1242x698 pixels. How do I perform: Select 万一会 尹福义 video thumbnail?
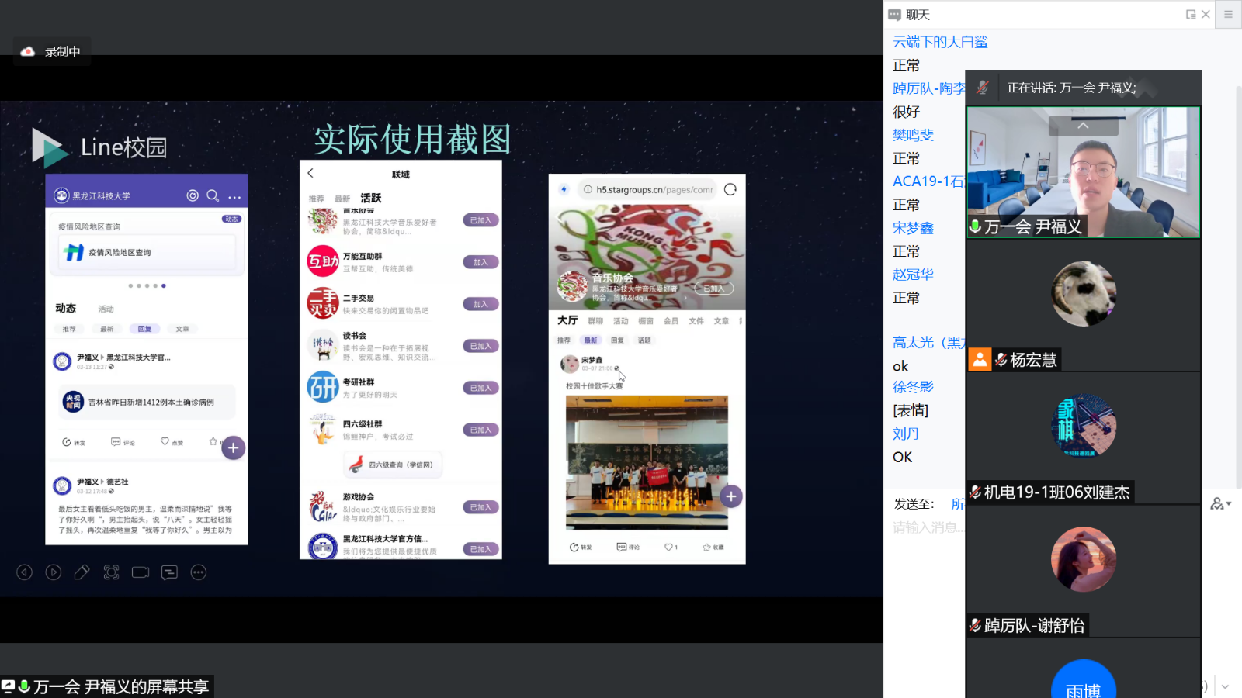pos(1083,171)
